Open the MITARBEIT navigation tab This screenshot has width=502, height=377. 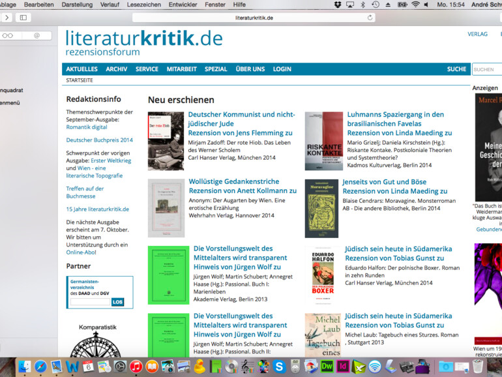[181, 69]
